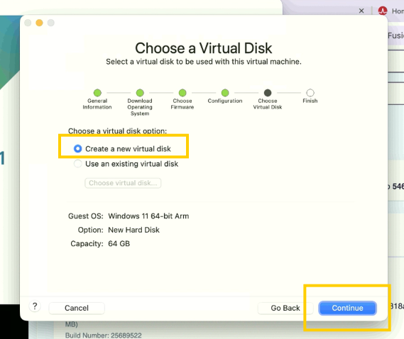Viewport: 404px width, 339px height.
Task: Click the 64 GB capacity value
Action: pos(119,243)
